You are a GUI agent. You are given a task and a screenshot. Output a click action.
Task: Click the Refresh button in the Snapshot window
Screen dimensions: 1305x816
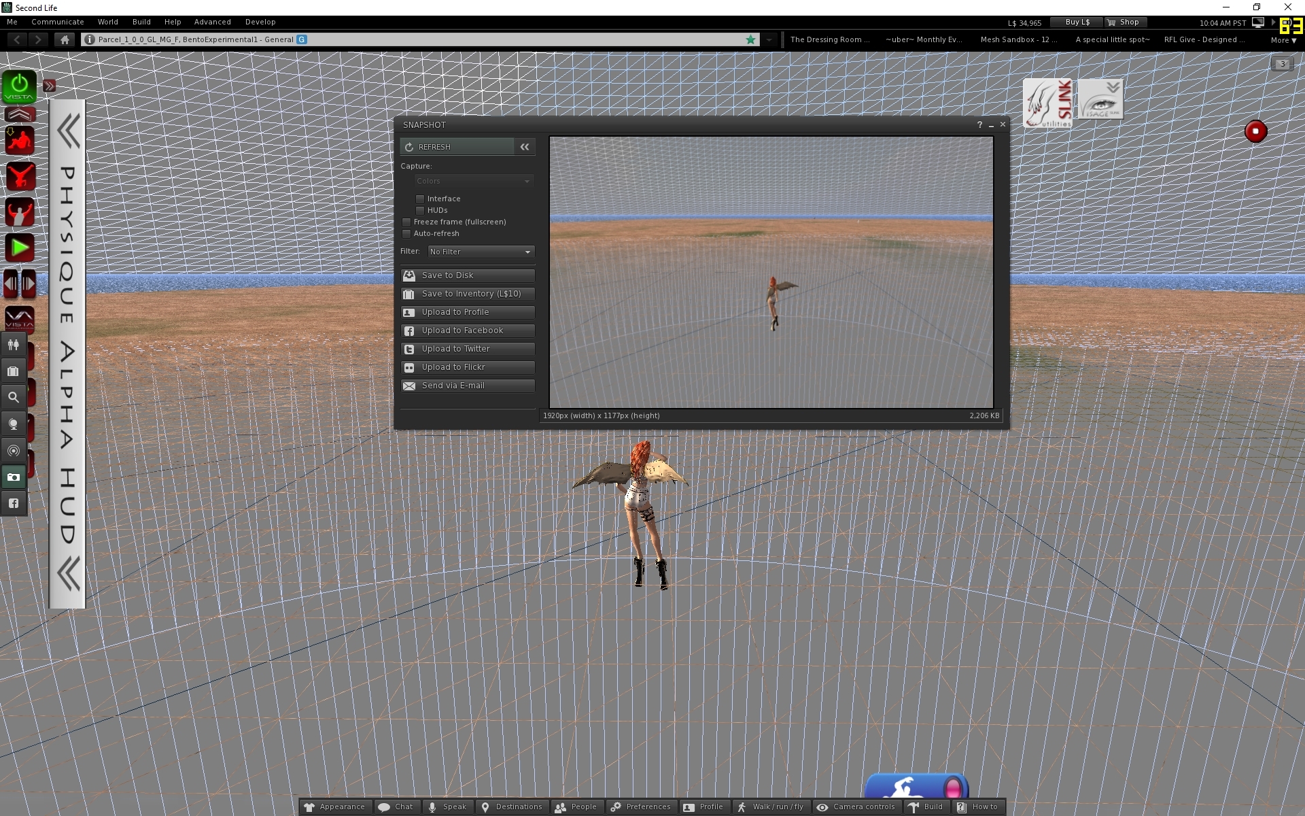[457, 147]
